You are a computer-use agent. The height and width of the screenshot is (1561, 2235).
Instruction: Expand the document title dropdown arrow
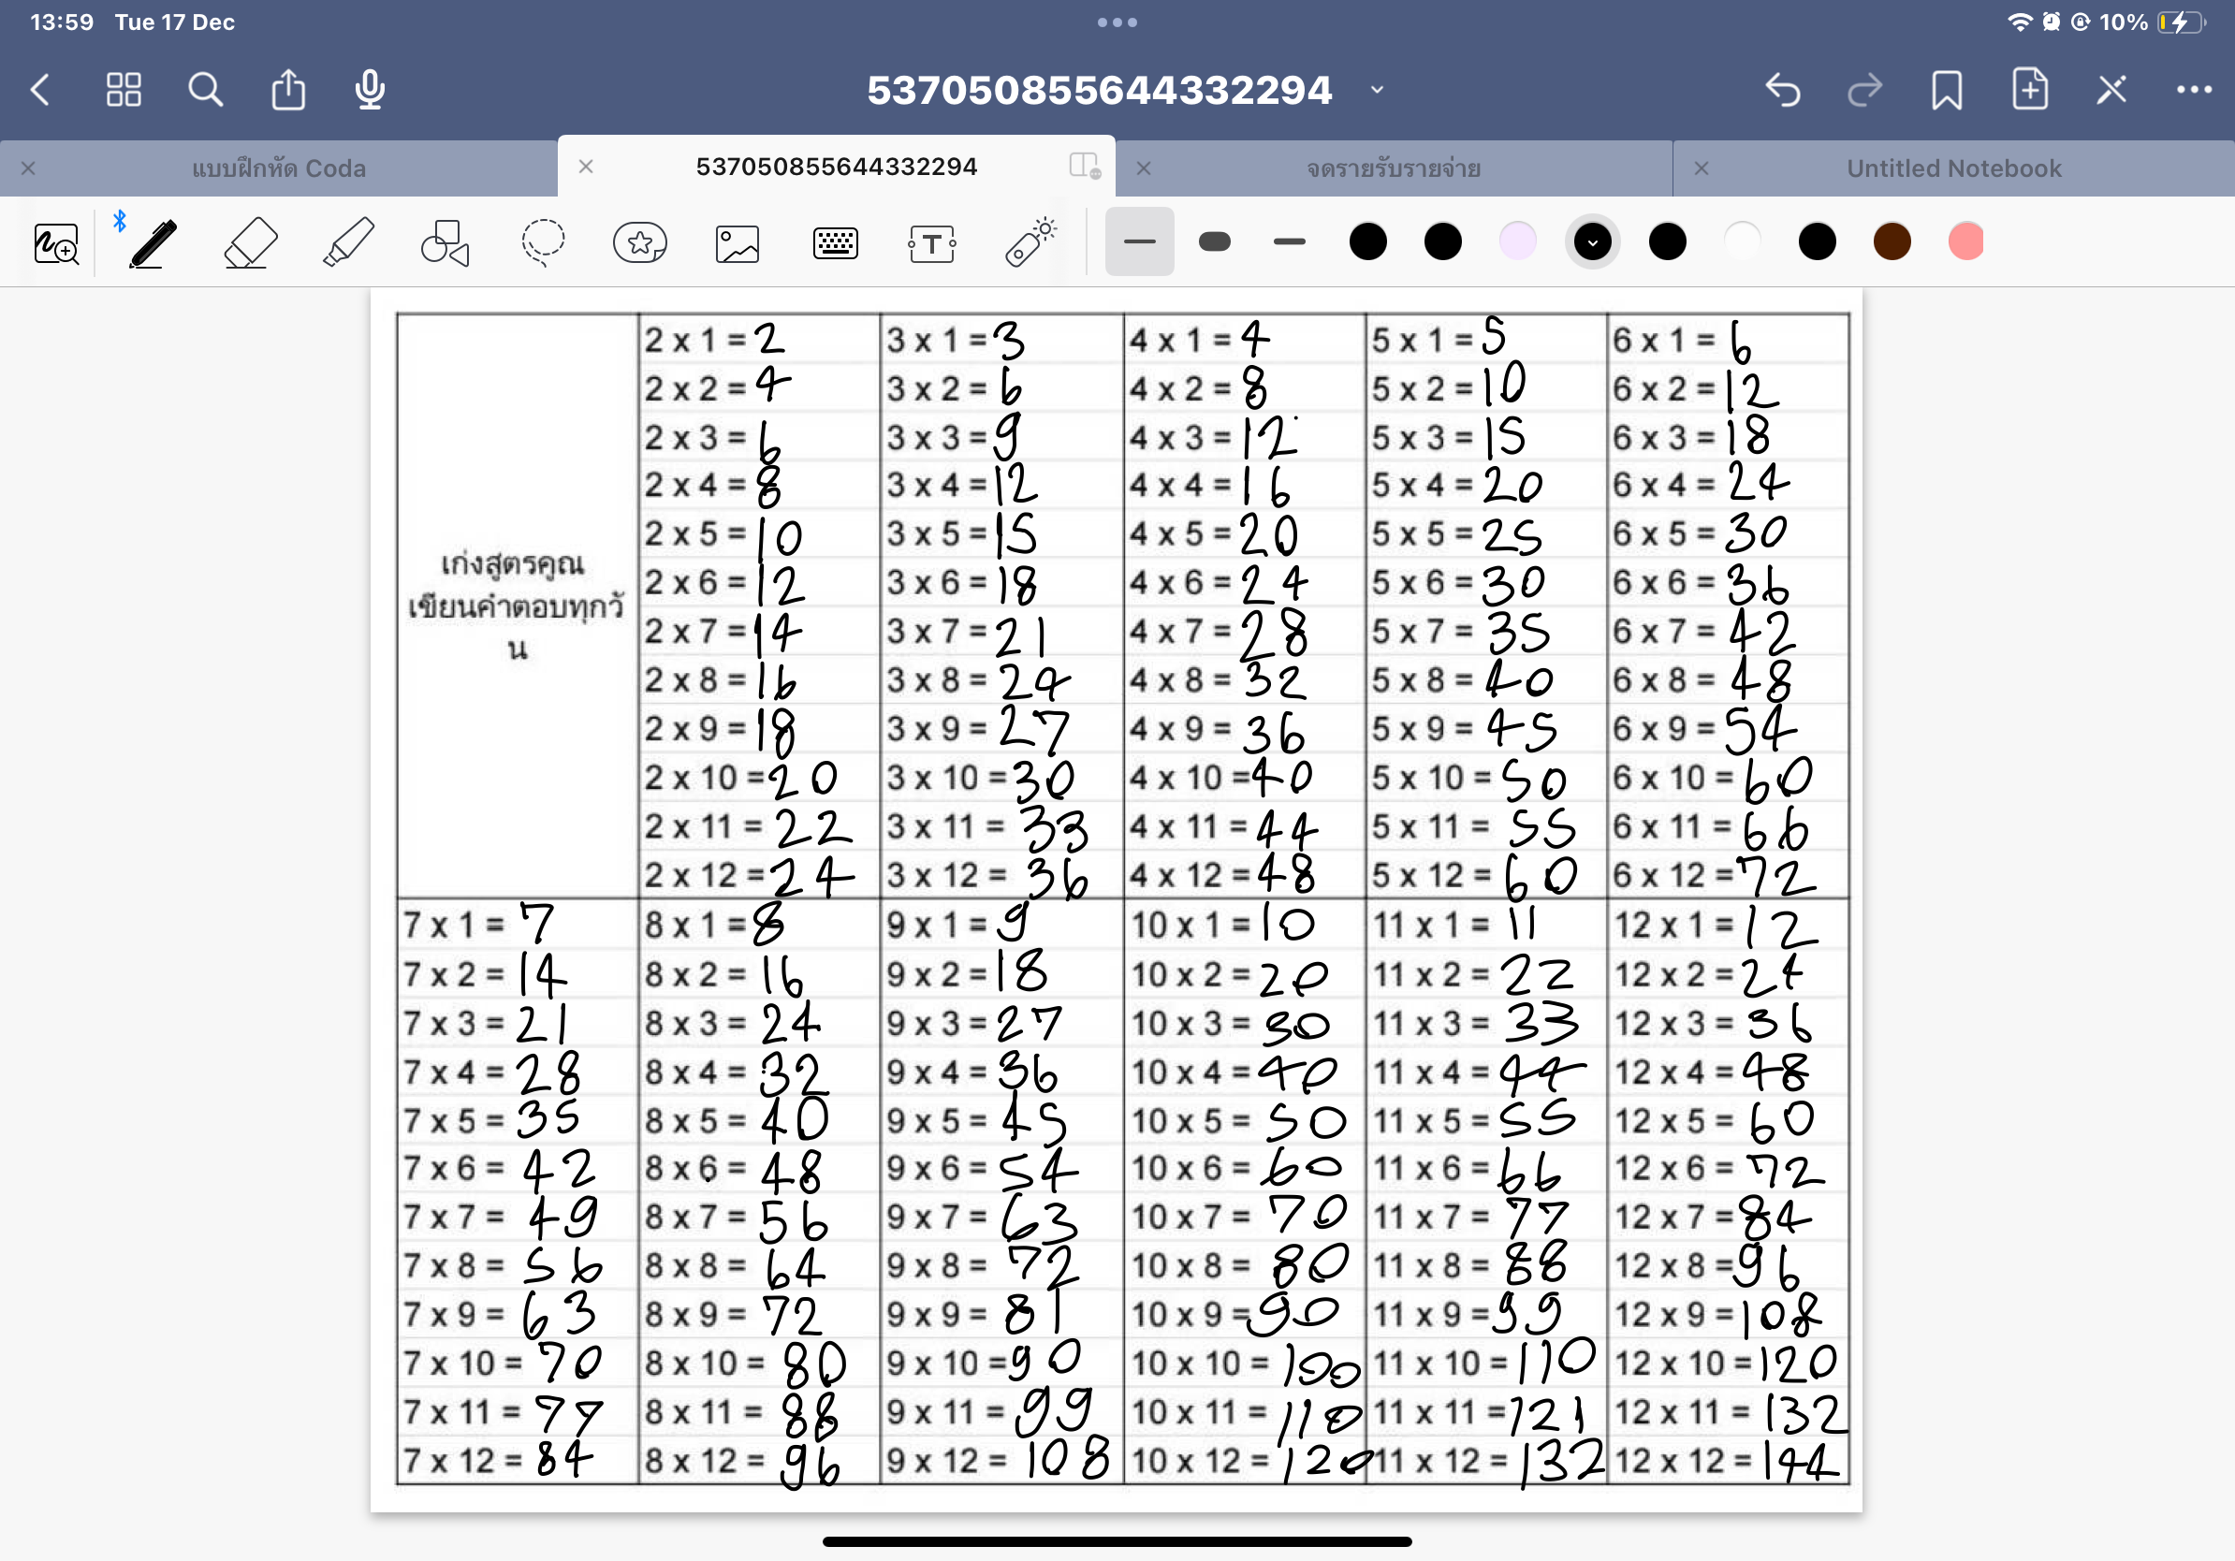tap(1377, 90)
